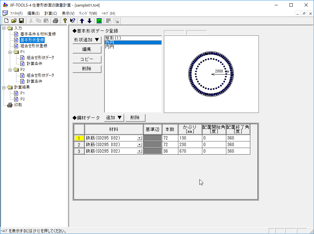Click the 編集 button
314x234 pixels.
[x=87, y=50]
